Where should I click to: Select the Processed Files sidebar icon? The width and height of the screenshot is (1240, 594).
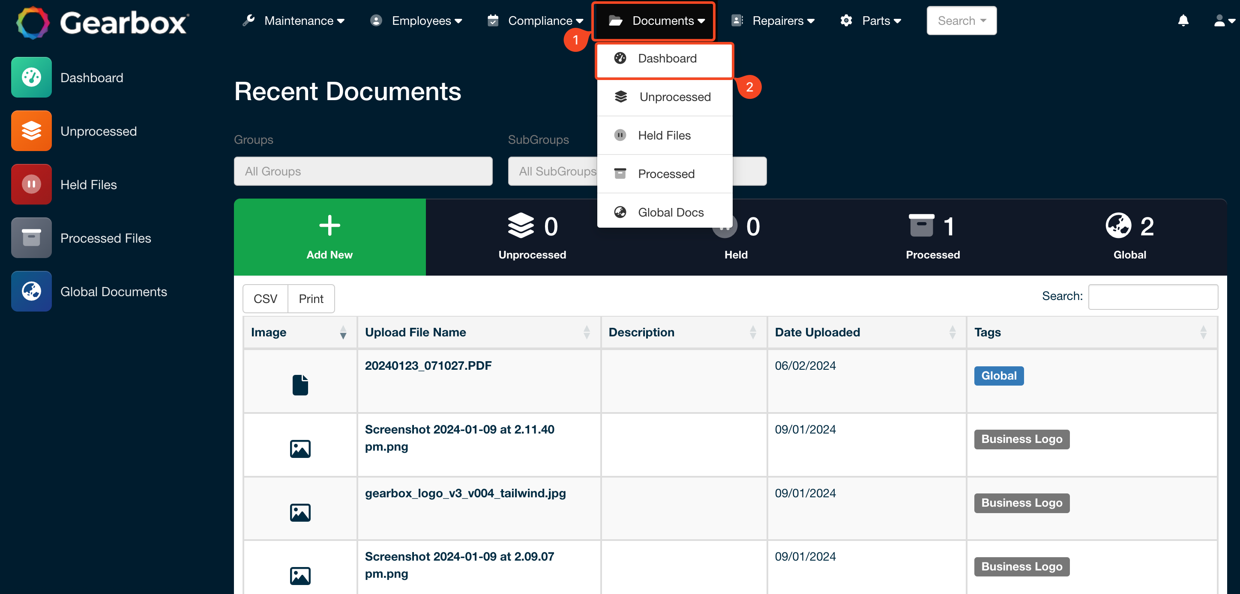pyautogui.click(x=31, y=238)
